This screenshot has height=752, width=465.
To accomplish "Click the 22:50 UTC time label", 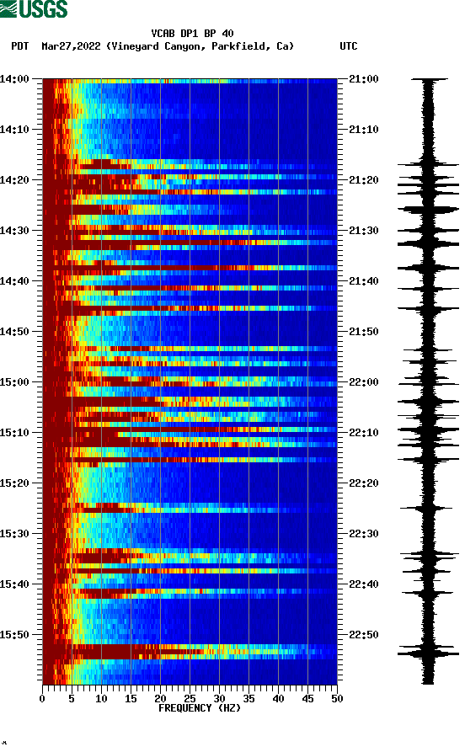I will tap(364, 634).
